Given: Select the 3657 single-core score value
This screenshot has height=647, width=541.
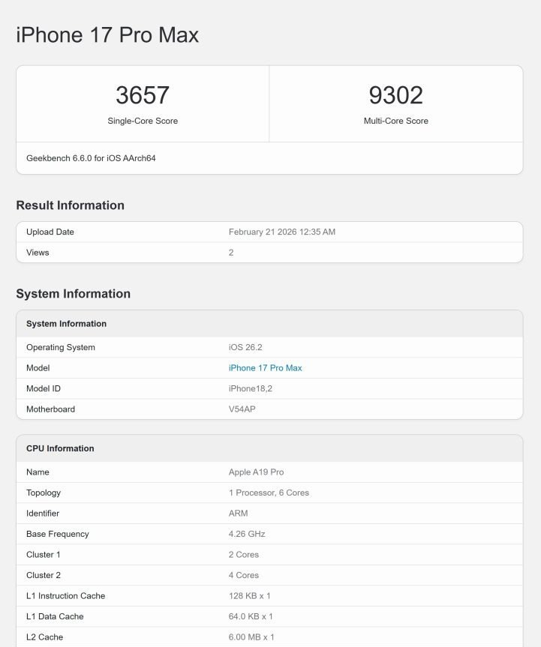Looking at the screenshot, I should pyautogui.click(x=143, y=95).
